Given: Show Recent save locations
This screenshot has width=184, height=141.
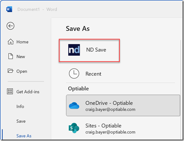Looking at the screenshot, I should (93, 74).
